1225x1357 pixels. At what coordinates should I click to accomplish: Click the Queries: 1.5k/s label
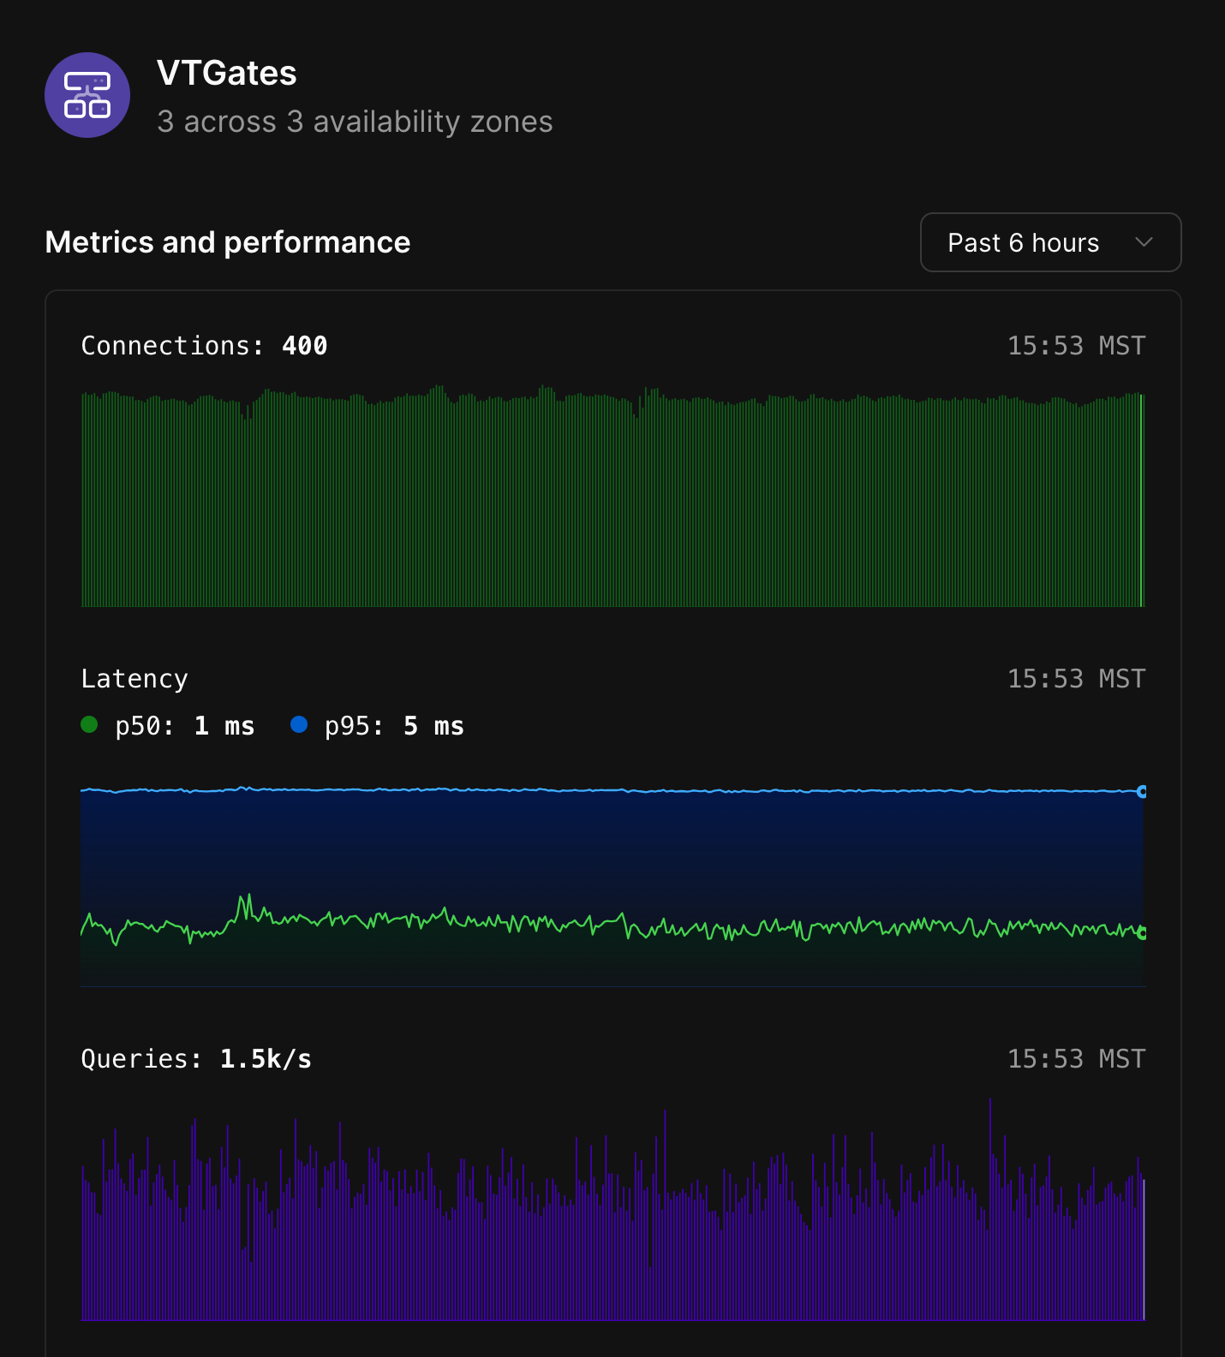(196, 1058)
